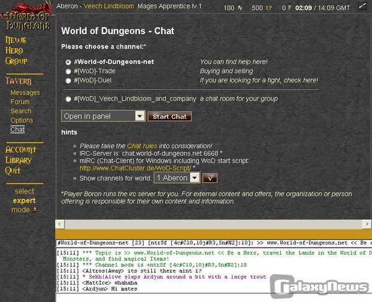Screen dimensions: 372x302
Task: Click Quit in the sidebar
Action: click(13, 171)
